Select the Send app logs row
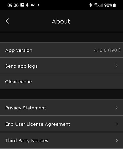123x149 pixels. 61,66
